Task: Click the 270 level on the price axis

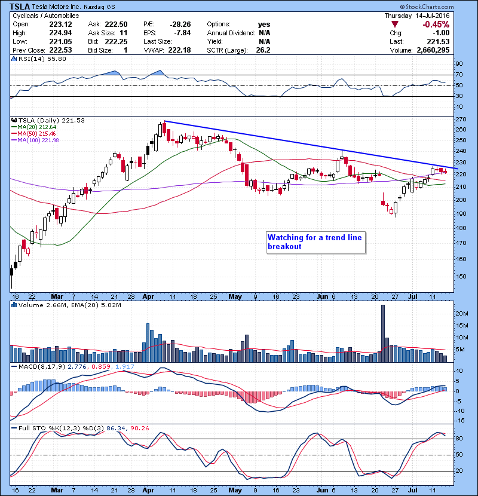Action: pos(461,120)
